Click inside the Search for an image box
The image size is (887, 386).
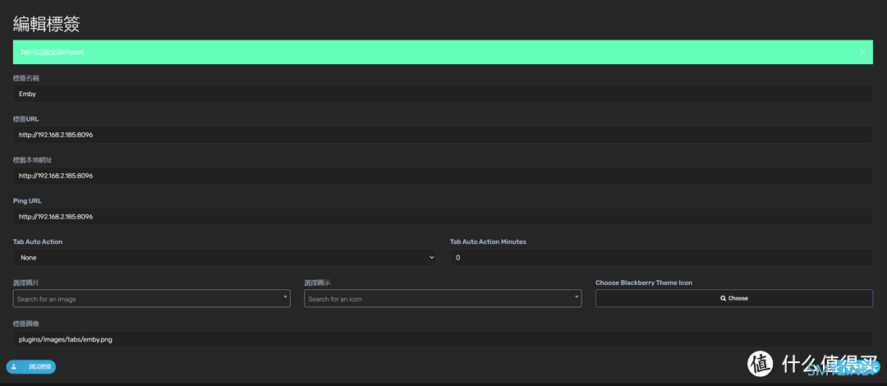point(146,299)
